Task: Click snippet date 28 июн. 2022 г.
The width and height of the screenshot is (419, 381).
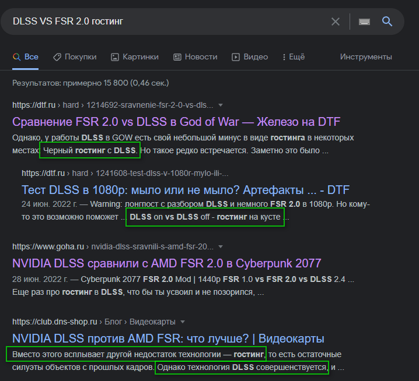Action: pos(40,280)
